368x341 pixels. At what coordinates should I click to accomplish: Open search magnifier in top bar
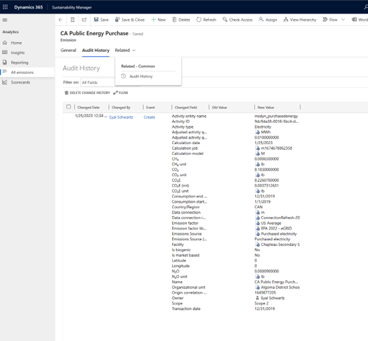click(x=366, y=7)
